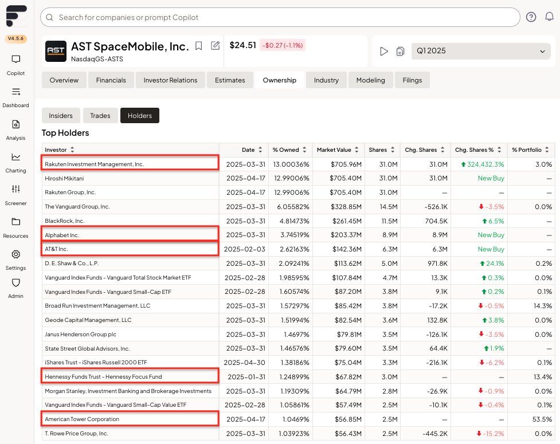Sort table by Investor column
The height and width of the screenshot is (444, 560).
[72, 150]
